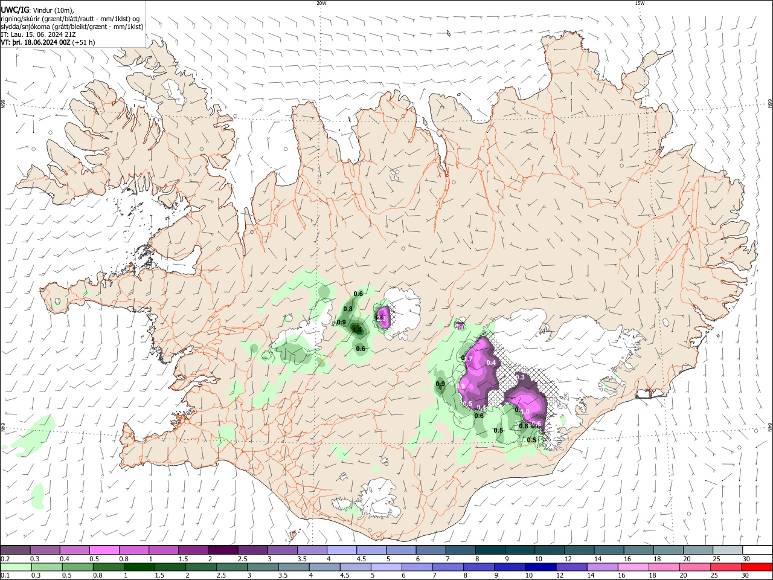Click the '20W' longitude label
The height and width of the screenshot is (580, 773).
point(321,3)
